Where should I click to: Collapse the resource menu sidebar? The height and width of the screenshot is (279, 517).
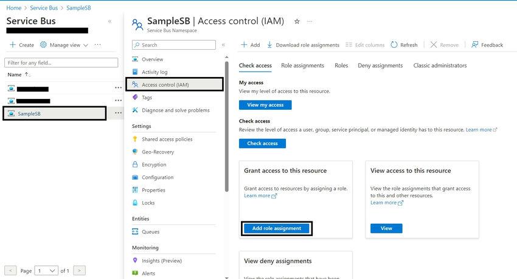click(x=223, y=45)
